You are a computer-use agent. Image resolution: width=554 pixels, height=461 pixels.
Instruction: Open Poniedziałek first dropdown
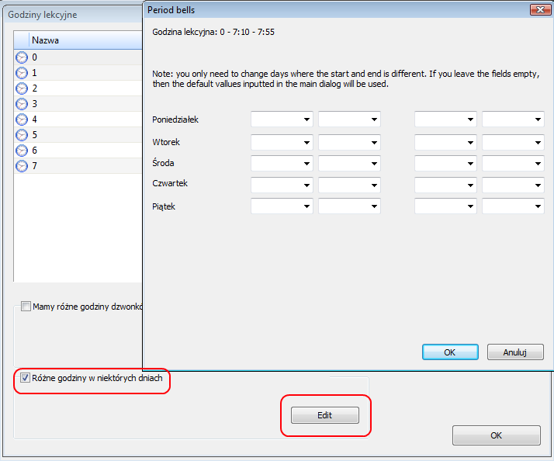click(282, 120)
